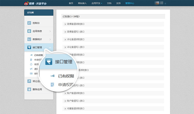The image size is (194, 114).
Task: Click the key icon beside 已有权限
Action: [31, 55]
